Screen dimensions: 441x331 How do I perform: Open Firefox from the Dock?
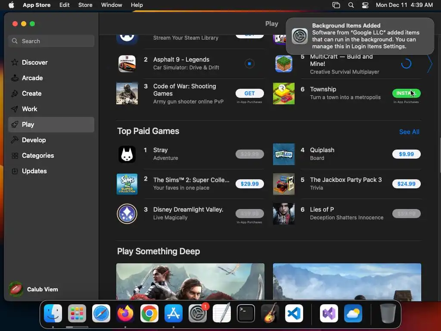click(x=125, y=313)
